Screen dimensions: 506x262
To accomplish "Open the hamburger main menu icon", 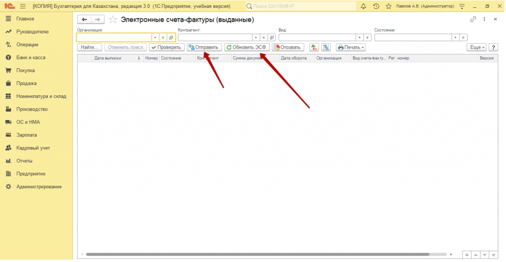I will point(23,6).
